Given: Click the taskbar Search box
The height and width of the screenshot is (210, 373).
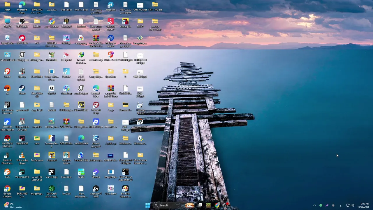Looking at the screenshot, I should pyautogui.click(x=174, y=205).
